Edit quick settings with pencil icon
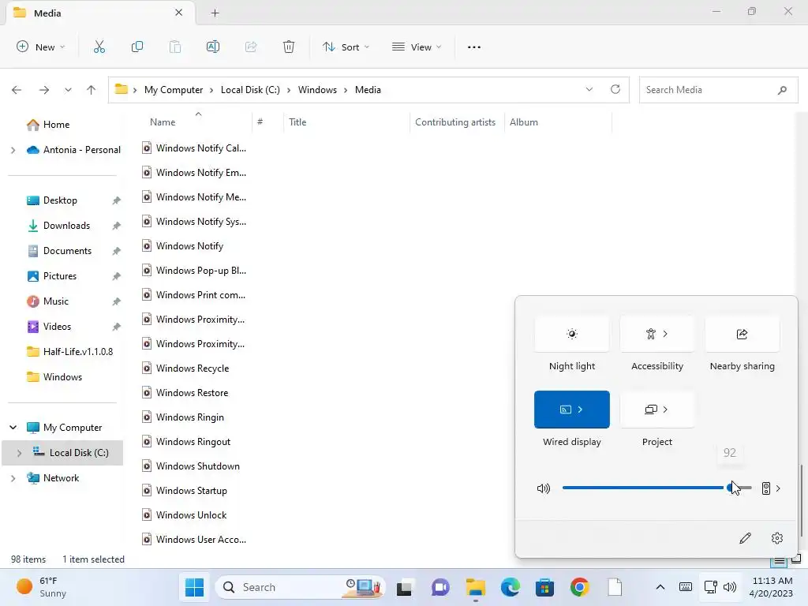 745,538
